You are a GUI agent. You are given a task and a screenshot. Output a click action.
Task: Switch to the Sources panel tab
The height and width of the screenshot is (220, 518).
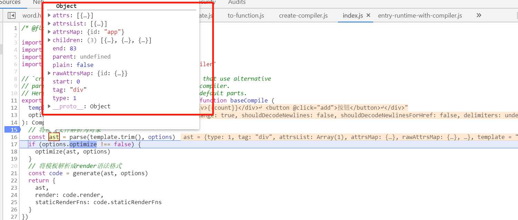point(10,2)
